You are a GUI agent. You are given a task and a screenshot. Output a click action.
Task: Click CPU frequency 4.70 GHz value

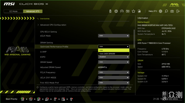tap(165, 49)
